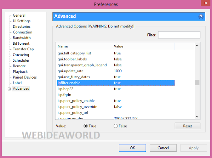
Task: Select gui.use_fuzzy_dates row
Action: pyautogui.click(x=116, y=77)
